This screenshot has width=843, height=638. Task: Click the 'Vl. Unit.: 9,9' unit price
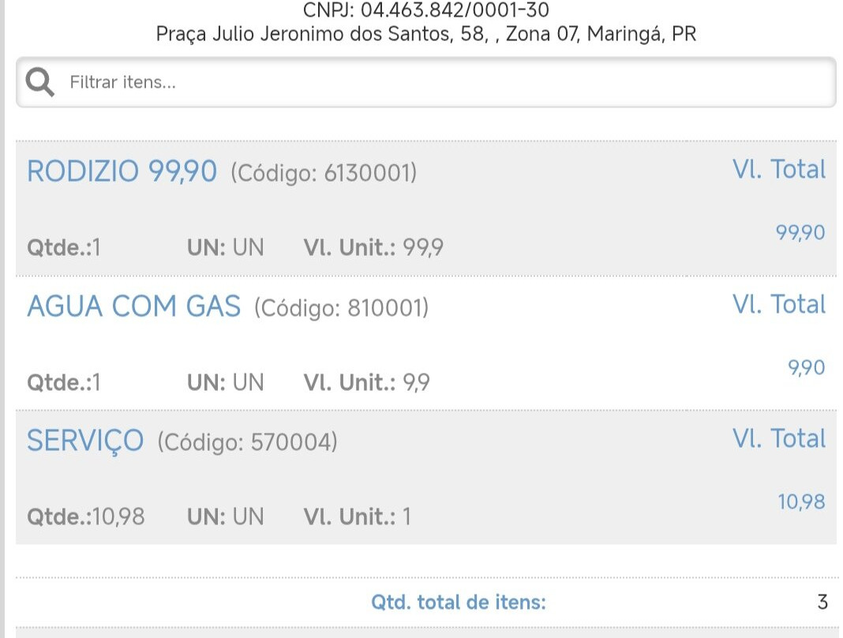tap(366, 383)
